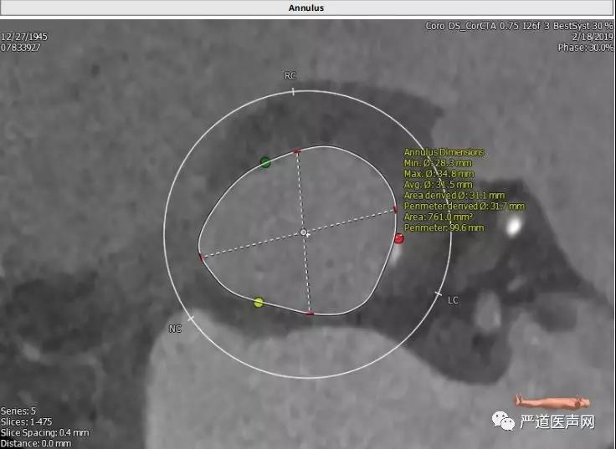The height and width of the screenshot is (449, 616).
Task: Click the NC cusp label
Action: pos(175,329)
